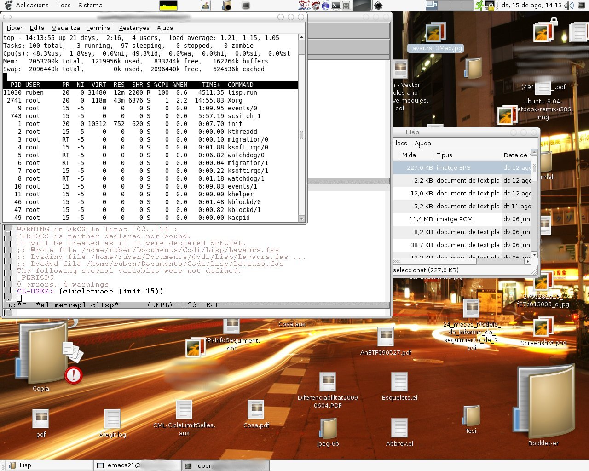Click the Cosa.aux label on the desktop
589x471 pixels.
pyautogui.click(x=292, y=324)
